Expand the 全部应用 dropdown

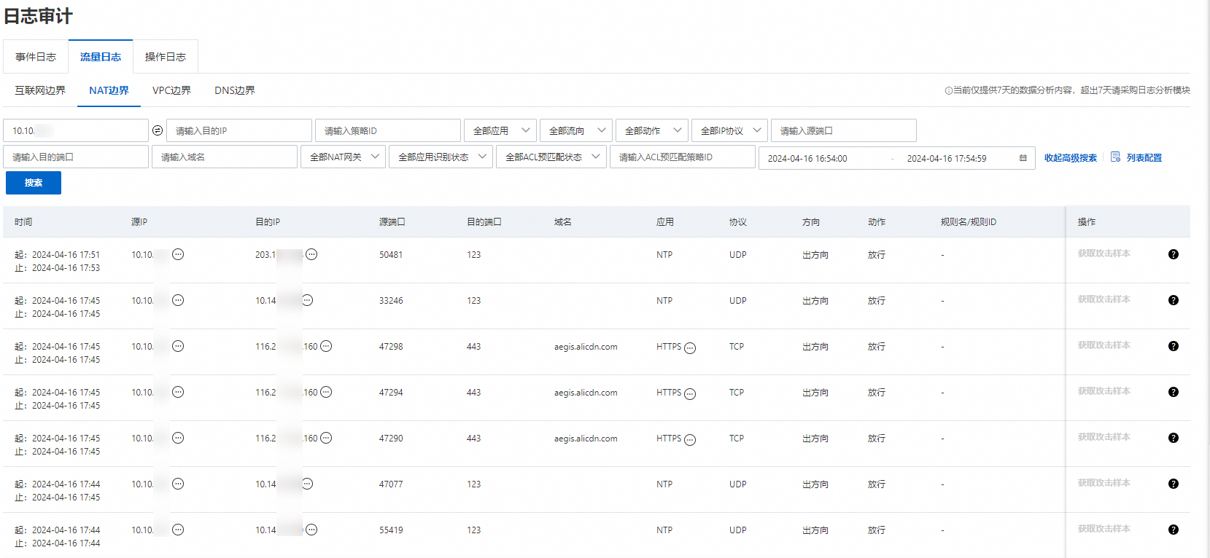(x=500, y=130)
